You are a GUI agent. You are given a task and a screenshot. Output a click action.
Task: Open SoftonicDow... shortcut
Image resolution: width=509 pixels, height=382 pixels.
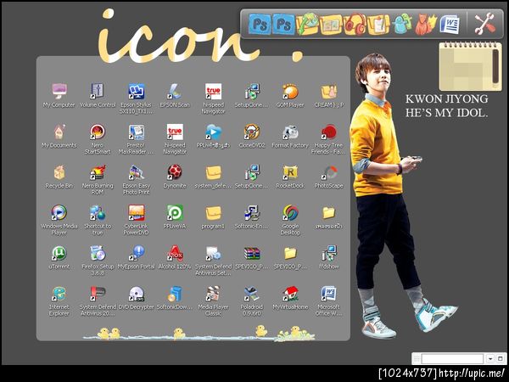175,297
